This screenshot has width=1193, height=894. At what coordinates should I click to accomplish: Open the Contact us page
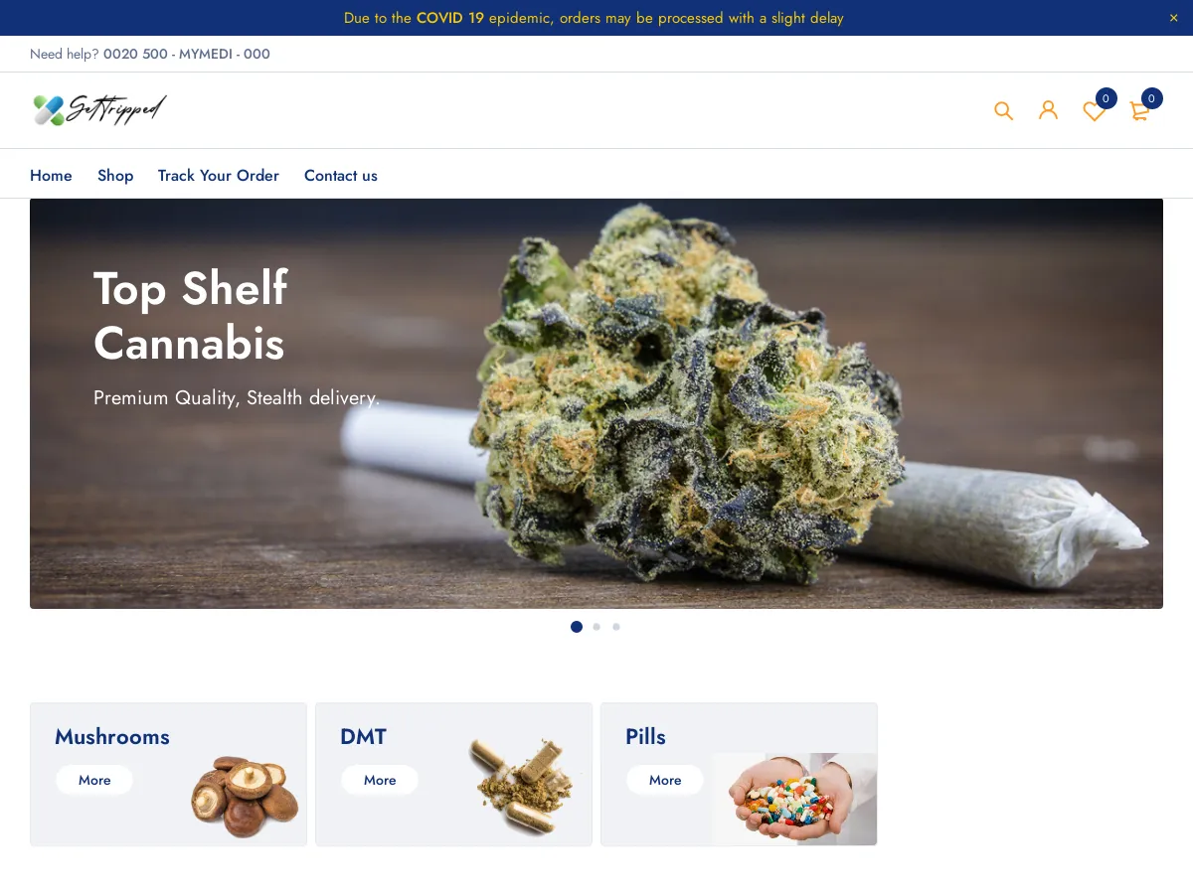[x=341, y=175]
